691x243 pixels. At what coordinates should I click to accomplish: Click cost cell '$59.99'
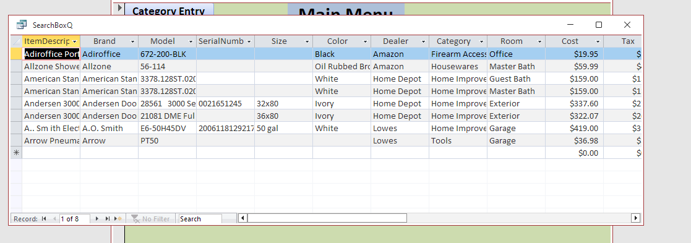(574, 67)
